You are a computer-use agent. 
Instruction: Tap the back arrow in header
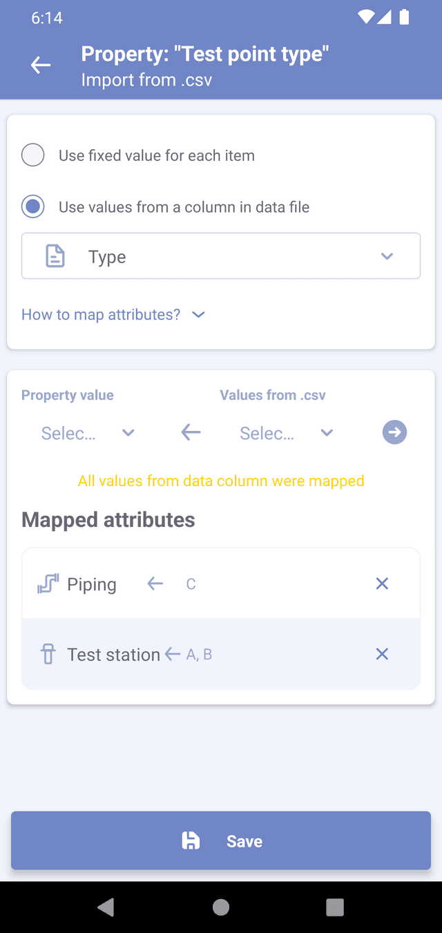41,66
